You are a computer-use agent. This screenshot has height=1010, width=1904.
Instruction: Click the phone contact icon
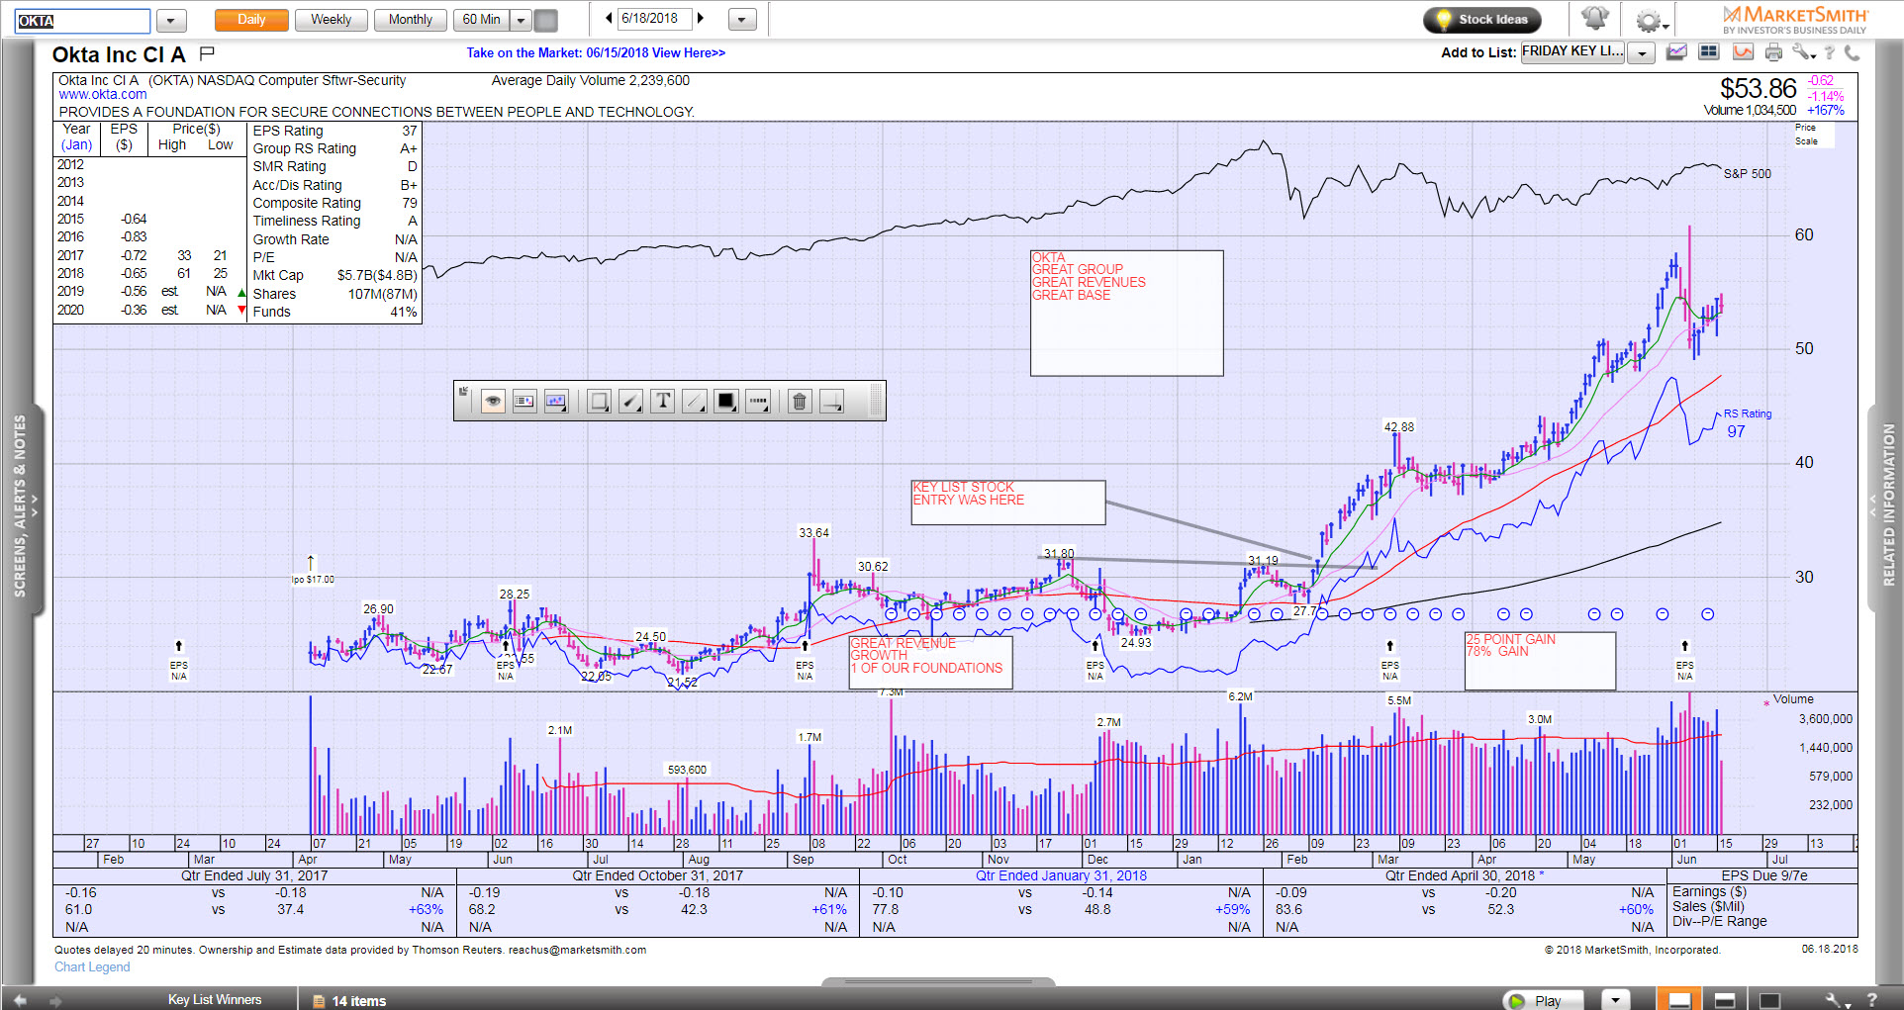[1852, 52]
